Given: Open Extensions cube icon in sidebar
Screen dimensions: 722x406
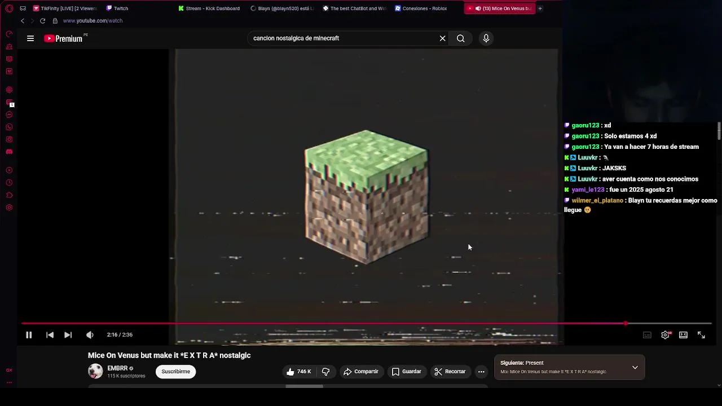Looking at the screenshot, I should click(9, 195).
